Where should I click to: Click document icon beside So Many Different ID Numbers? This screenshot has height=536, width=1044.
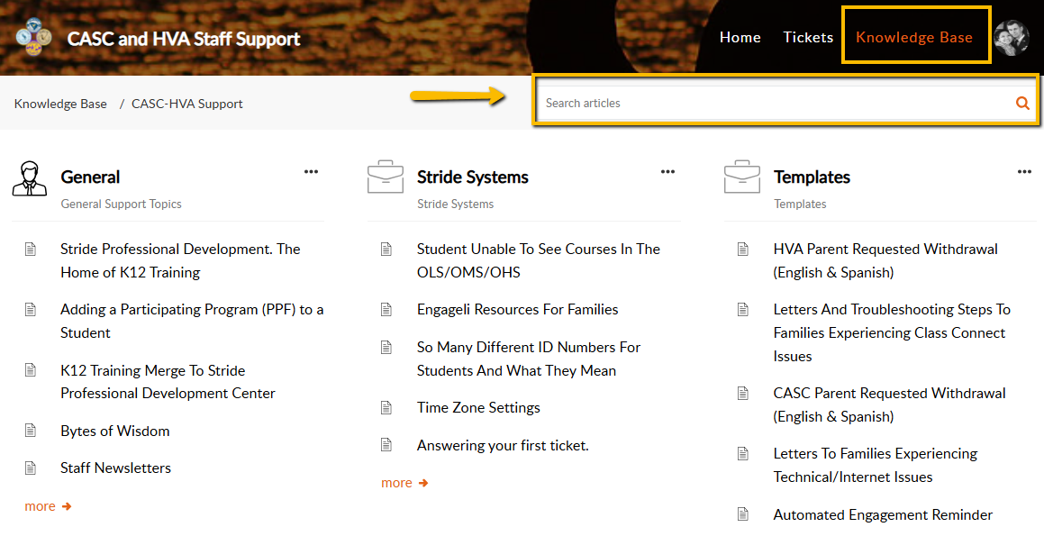[386, 348]
